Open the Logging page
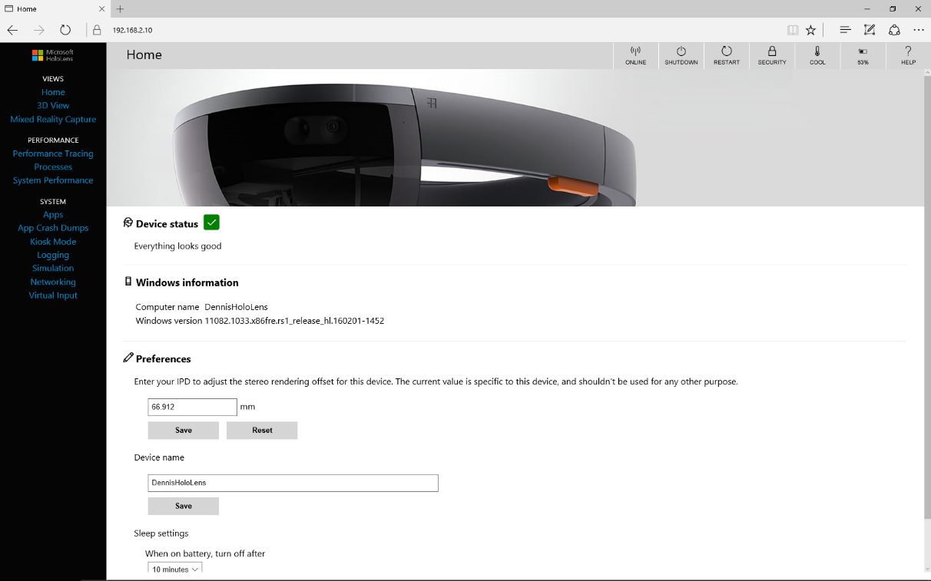 pyautogui.click(x=53, y=255)
